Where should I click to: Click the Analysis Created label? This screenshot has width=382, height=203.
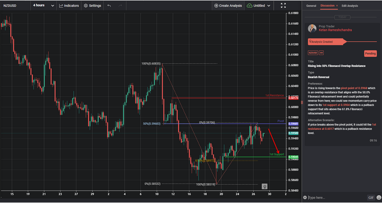[322, 42]
